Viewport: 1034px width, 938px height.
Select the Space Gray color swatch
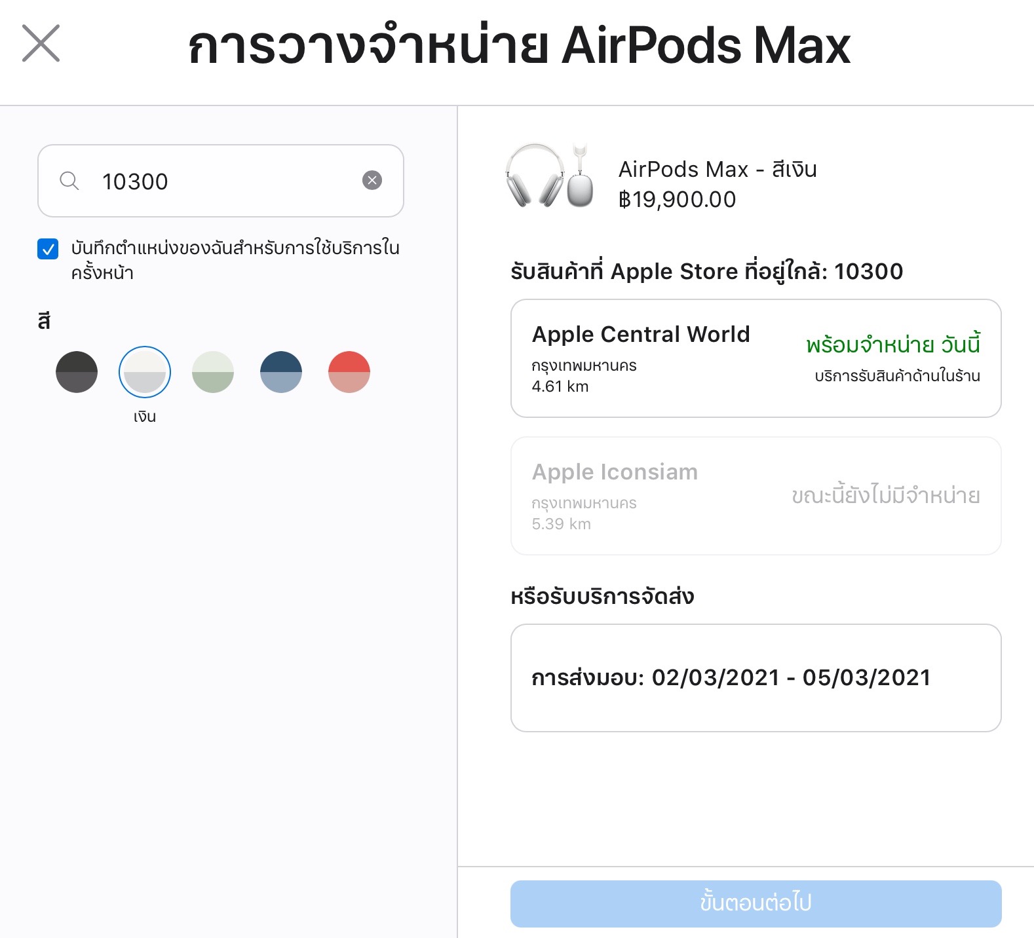click(77, 372)
